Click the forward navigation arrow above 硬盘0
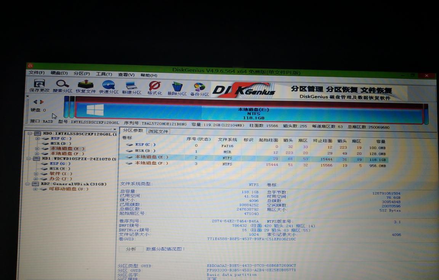The image size is (439, 280). click(x=42, y=102)
